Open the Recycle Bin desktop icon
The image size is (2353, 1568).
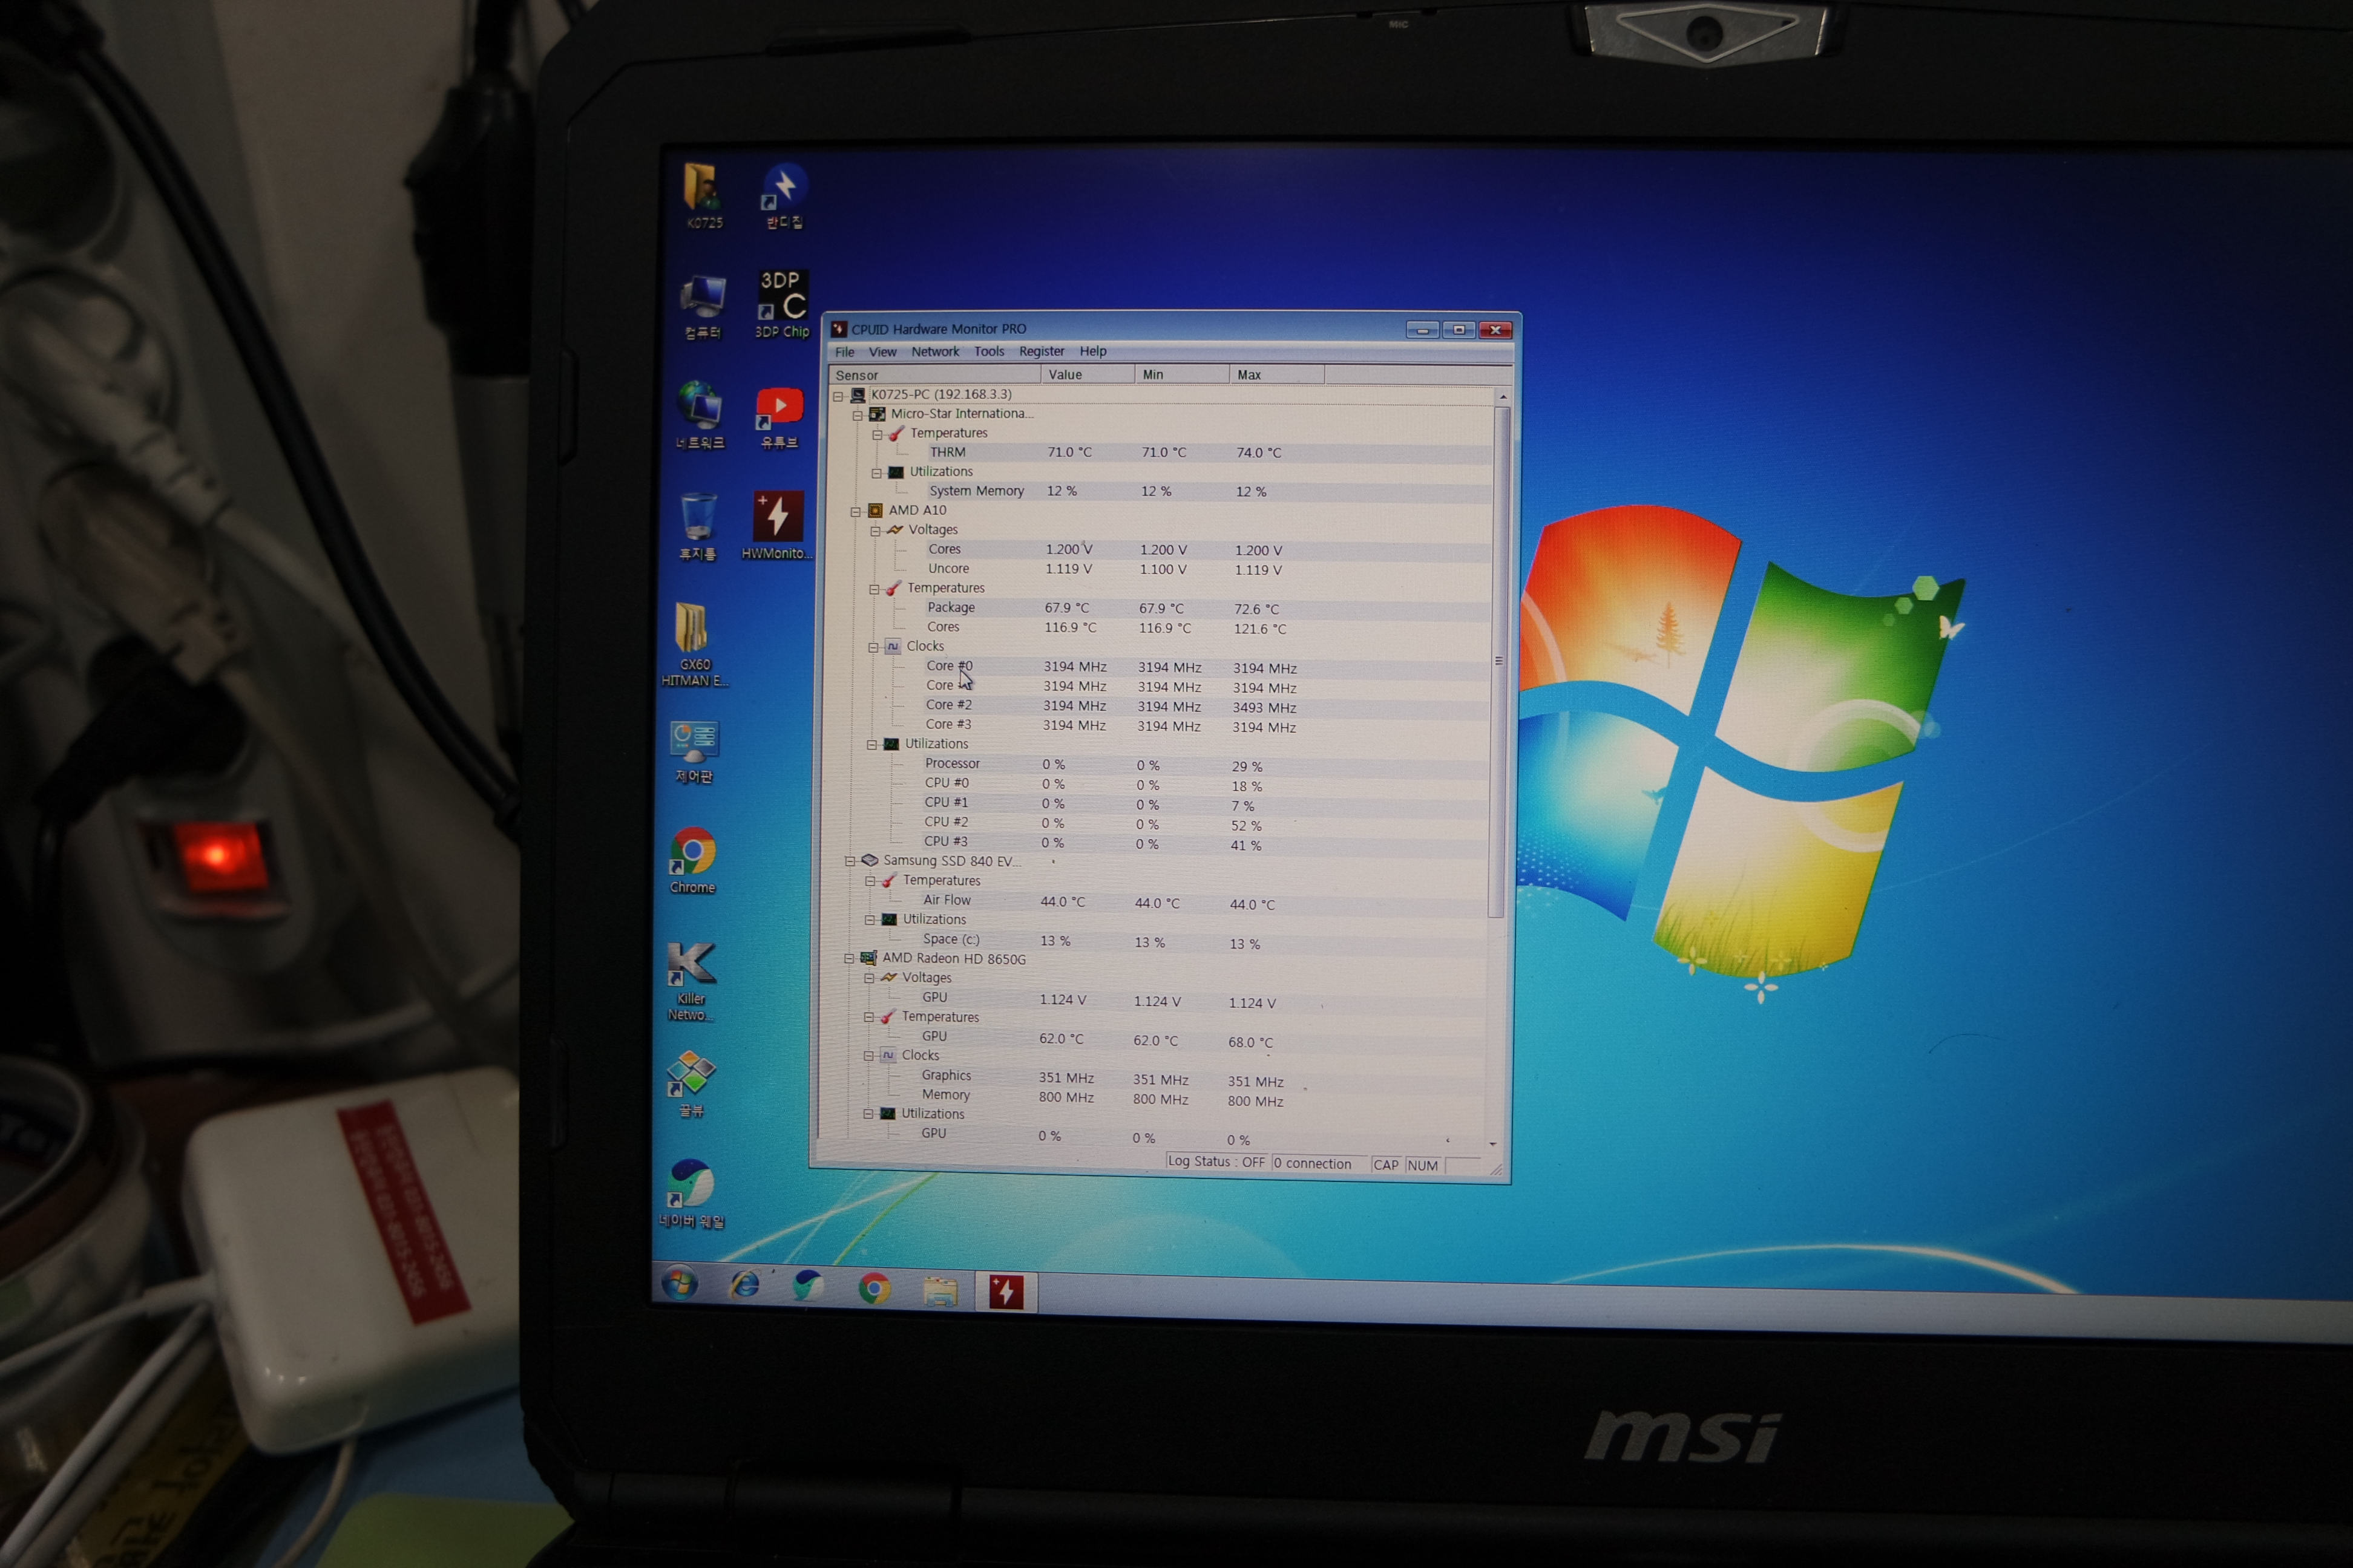(698, 526)
